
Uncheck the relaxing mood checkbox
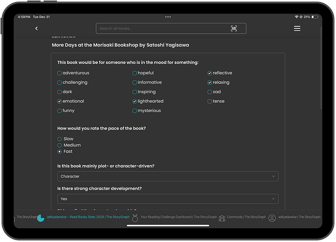point(210,83)
